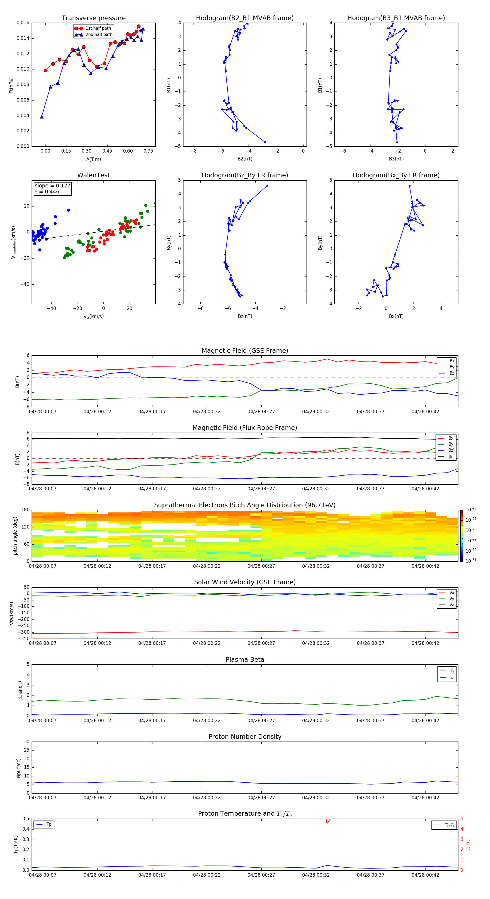This screenshot has width=490, height=899.
Task: Click the "Hodogram(Bz_By FR frame)" title
Action: pos(245,175)
